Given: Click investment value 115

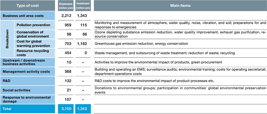Looking at the screenshot, I should (x=84, y=25).
